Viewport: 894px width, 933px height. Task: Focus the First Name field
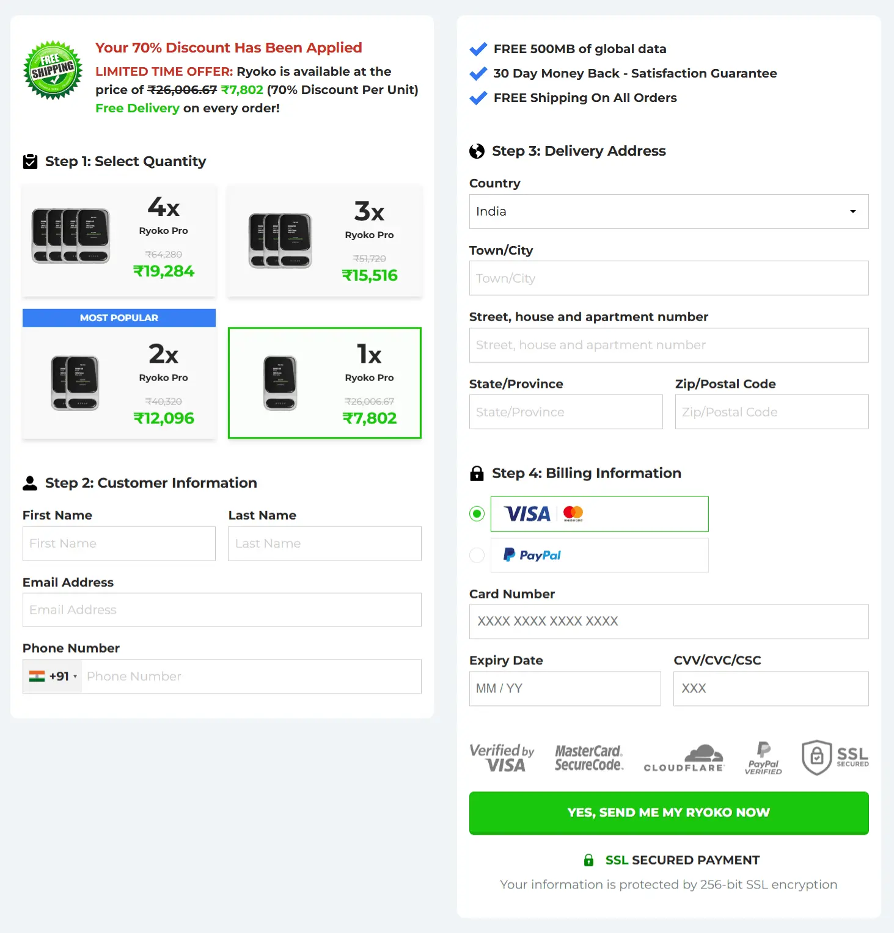point(119,543)
